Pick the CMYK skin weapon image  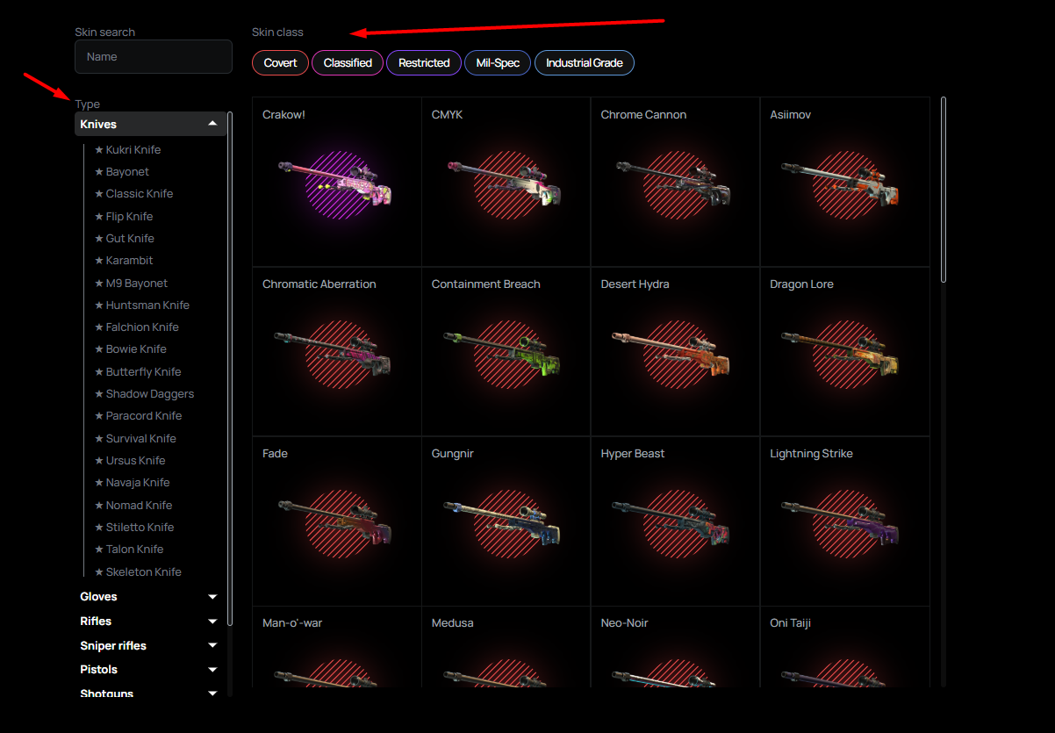[x=505, y=183]
